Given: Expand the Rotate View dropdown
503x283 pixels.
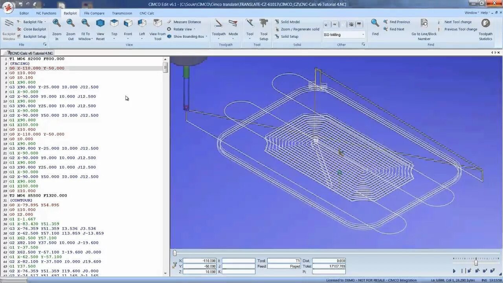Looking at the screenshot, I should tap(194, 29).
